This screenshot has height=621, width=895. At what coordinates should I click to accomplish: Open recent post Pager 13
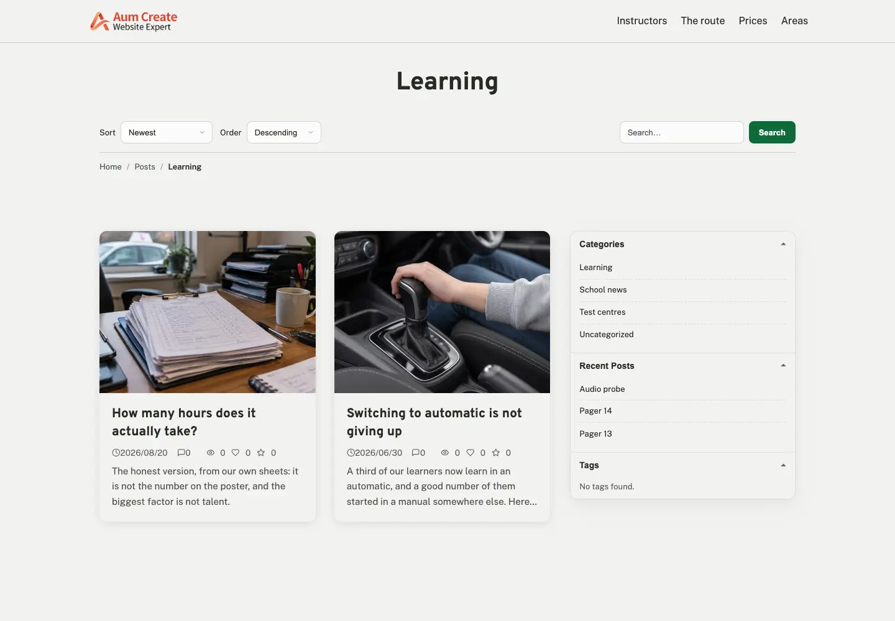click(595, 434)
